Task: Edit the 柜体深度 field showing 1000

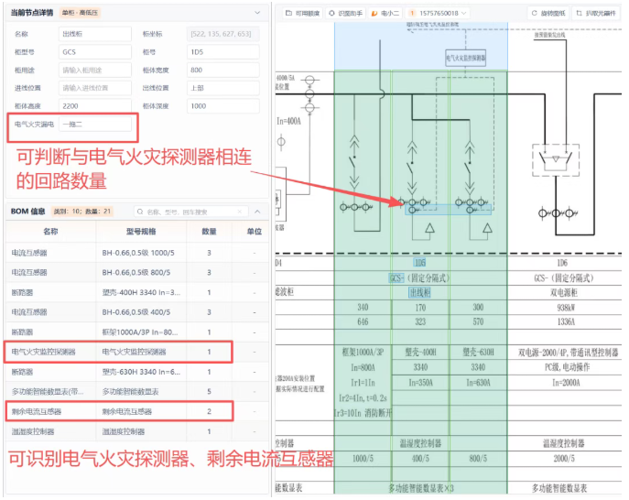Action: pyautogui.click(x=223, y=106)
